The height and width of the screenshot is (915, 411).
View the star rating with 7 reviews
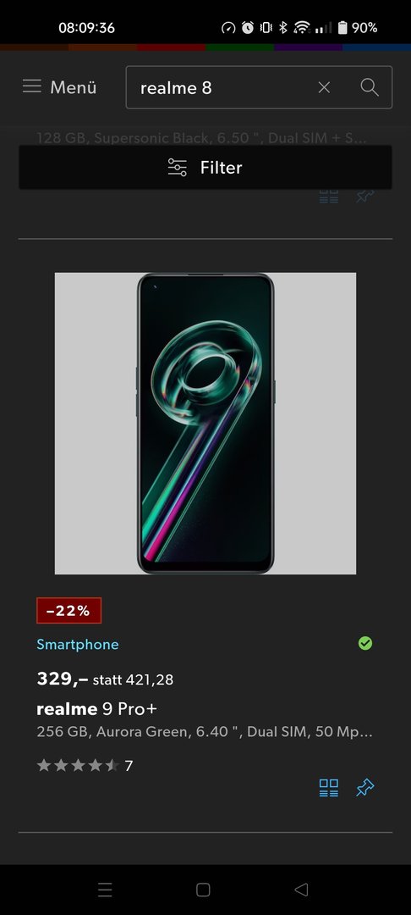(x=85, y=766)
